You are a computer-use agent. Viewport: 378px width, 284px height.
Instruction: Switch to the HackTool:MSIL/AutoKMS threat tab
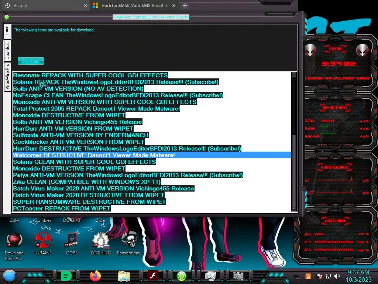tap(135, 6)
